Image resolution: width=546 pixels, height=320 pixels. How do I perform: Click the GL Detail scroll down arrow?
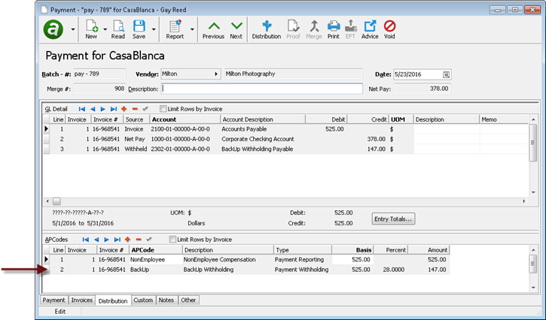[533, 192]
